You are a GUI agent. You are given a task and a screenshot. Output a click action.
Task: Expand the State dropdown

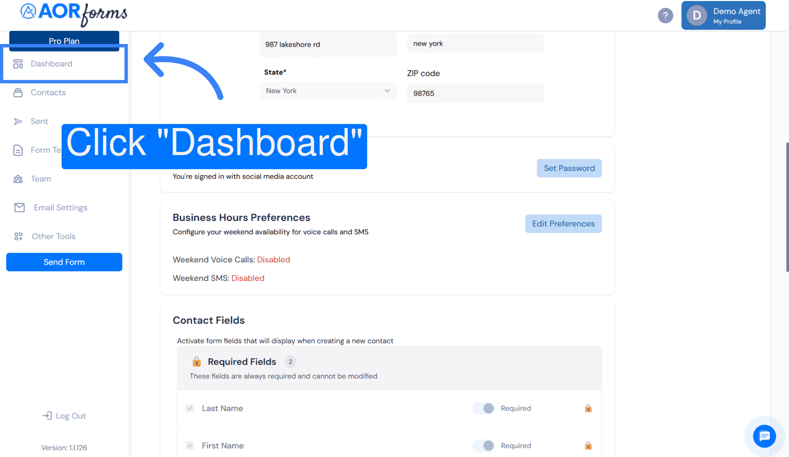(x=328, y=91)
